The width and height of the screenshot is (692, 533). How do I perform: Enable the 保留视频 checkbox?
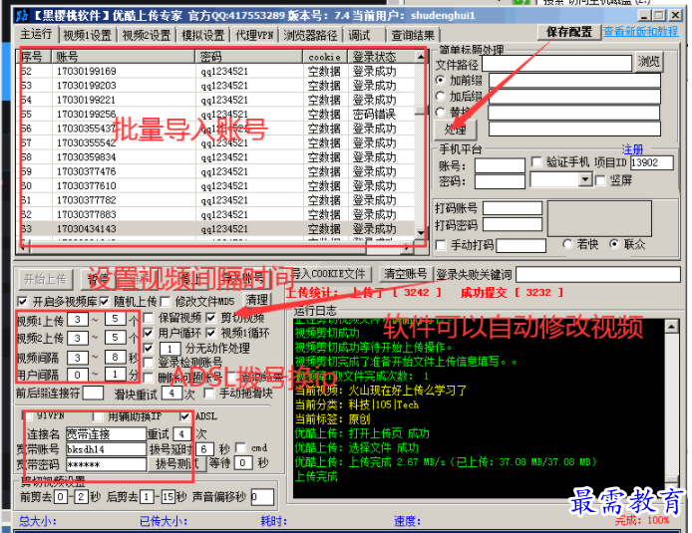pos(149,318)
